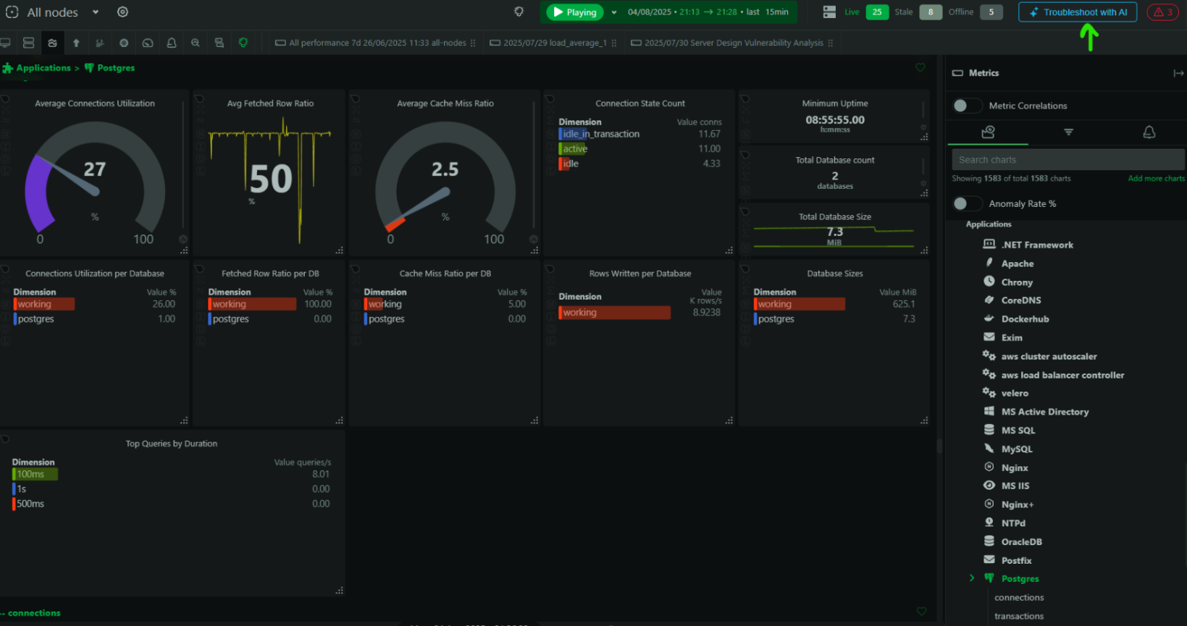Open the lightbulb insights icon beside Playing

tap(519, 12)
